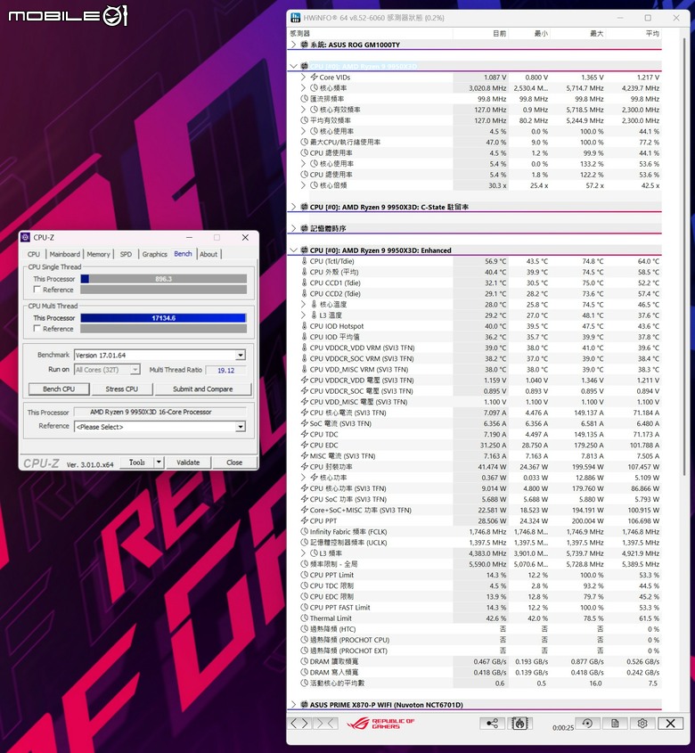Click the ROG Republic of Gamers logo
The height and width of the screenshot is (753, 695).
coord(380,724)
